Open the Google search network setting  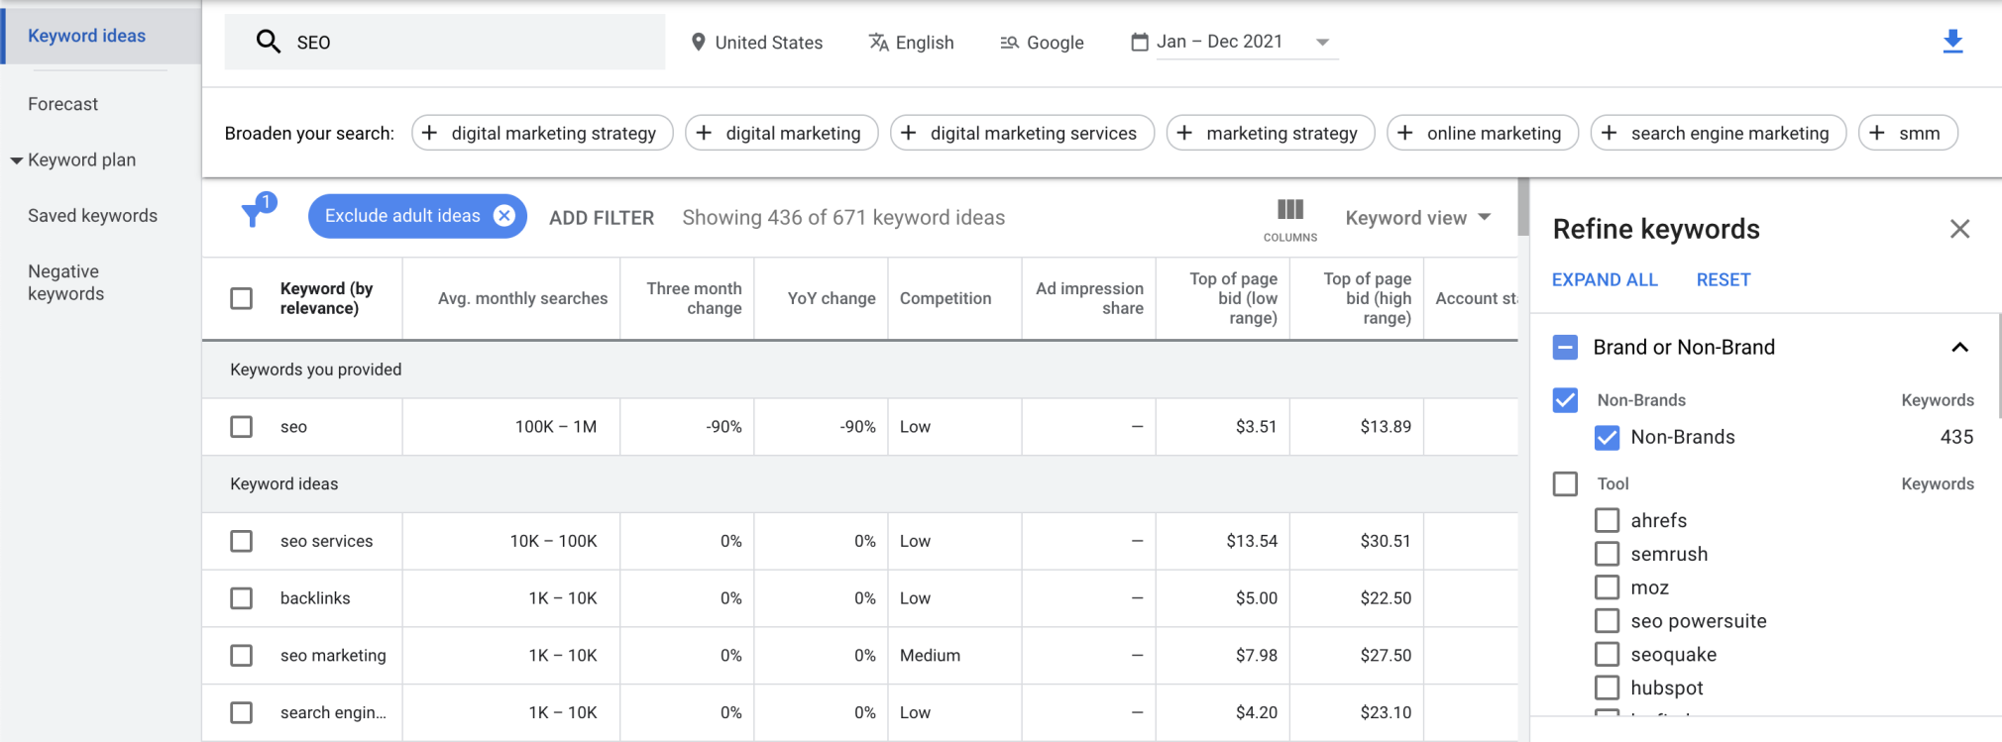(1042, 43)
